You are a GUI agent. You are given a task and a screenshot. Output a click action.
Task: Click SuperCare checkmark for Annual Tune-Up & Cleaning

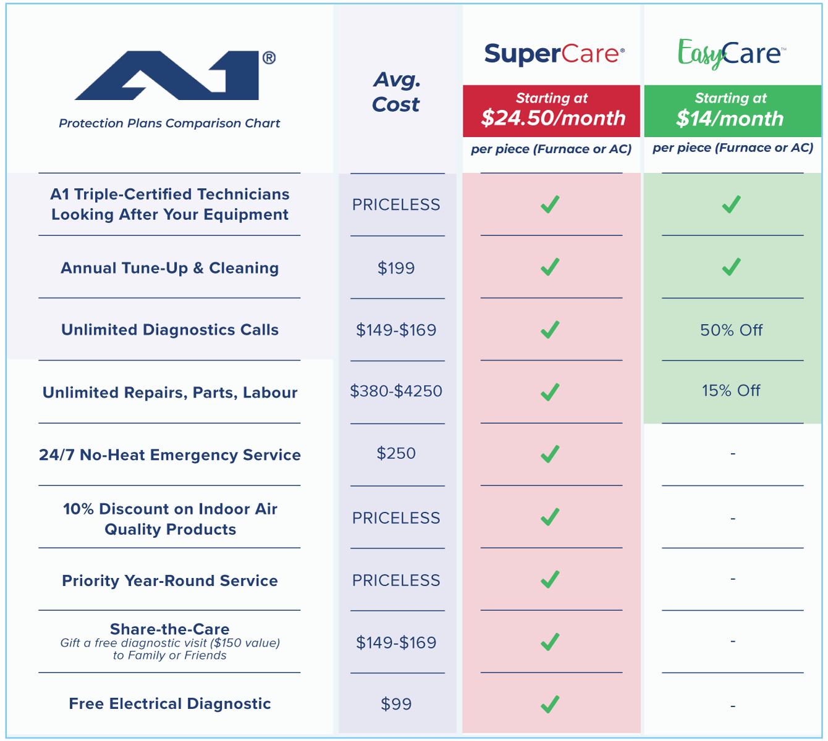[x=550, y=267]
